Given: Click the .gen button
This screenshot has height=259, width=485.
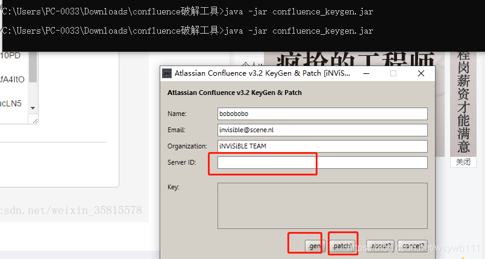Looking at the screenshot, I should (x=314, y=246).
